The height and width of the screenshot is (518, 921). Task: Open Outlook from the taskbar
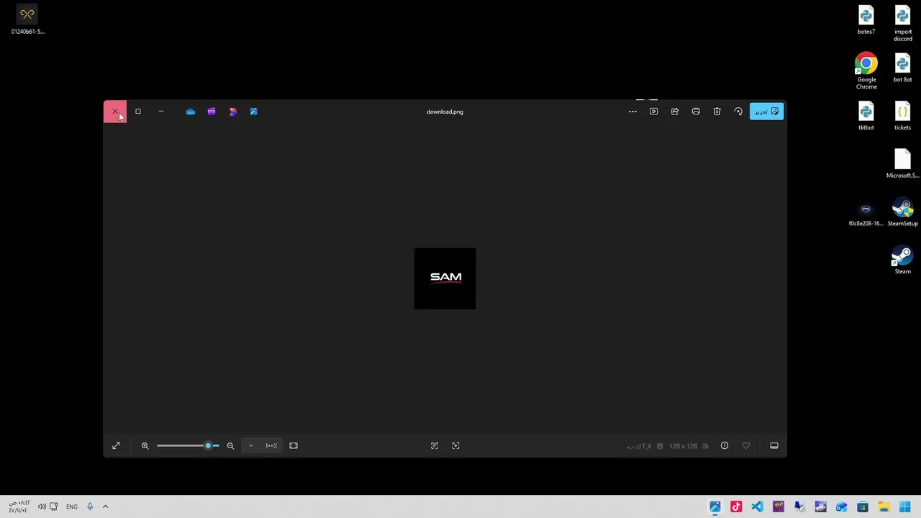point(841,507)
